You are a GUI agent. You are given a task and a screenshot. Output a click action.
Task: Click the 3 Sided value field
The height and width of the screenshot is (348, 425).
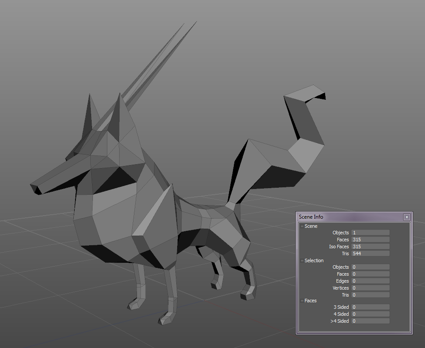[x=370, y=307]
